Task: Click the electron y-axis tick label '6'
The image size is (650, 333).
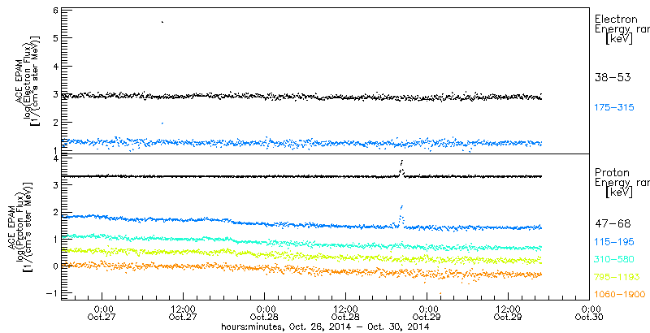Action: (x=54, y=10)
